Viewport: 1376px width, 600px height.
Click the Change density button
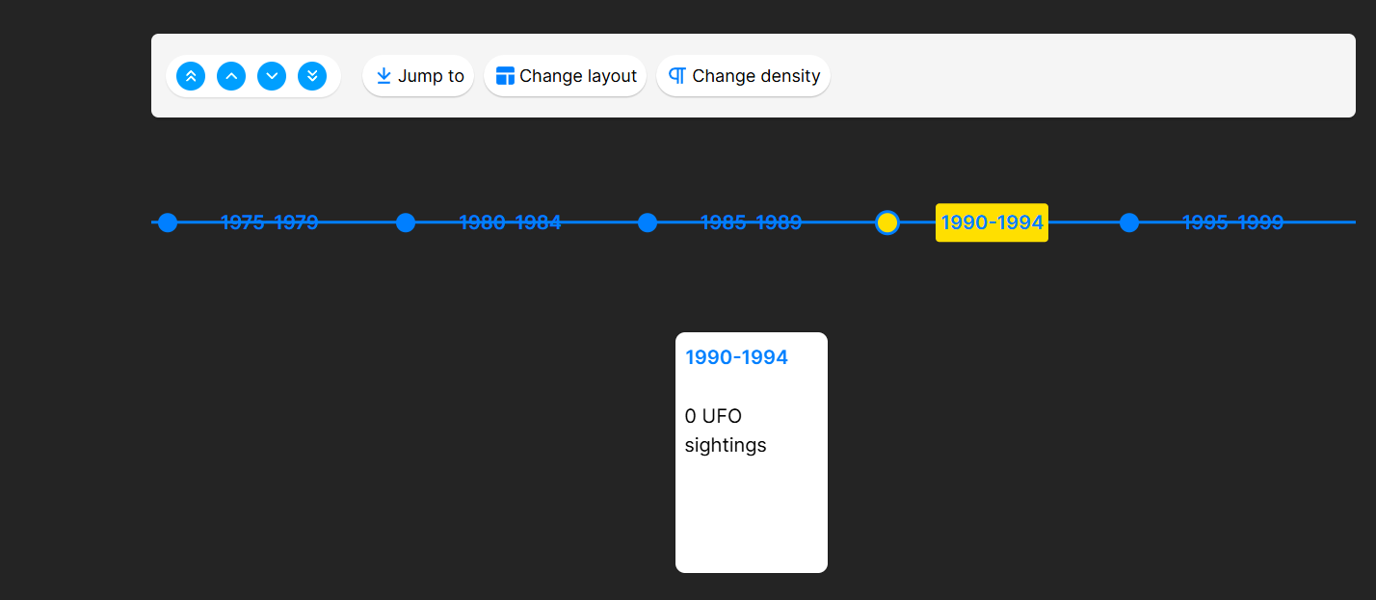coord(743,75)
